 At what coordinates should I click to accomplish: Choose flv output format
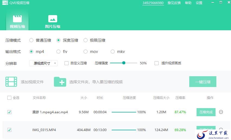coord(58,52)
